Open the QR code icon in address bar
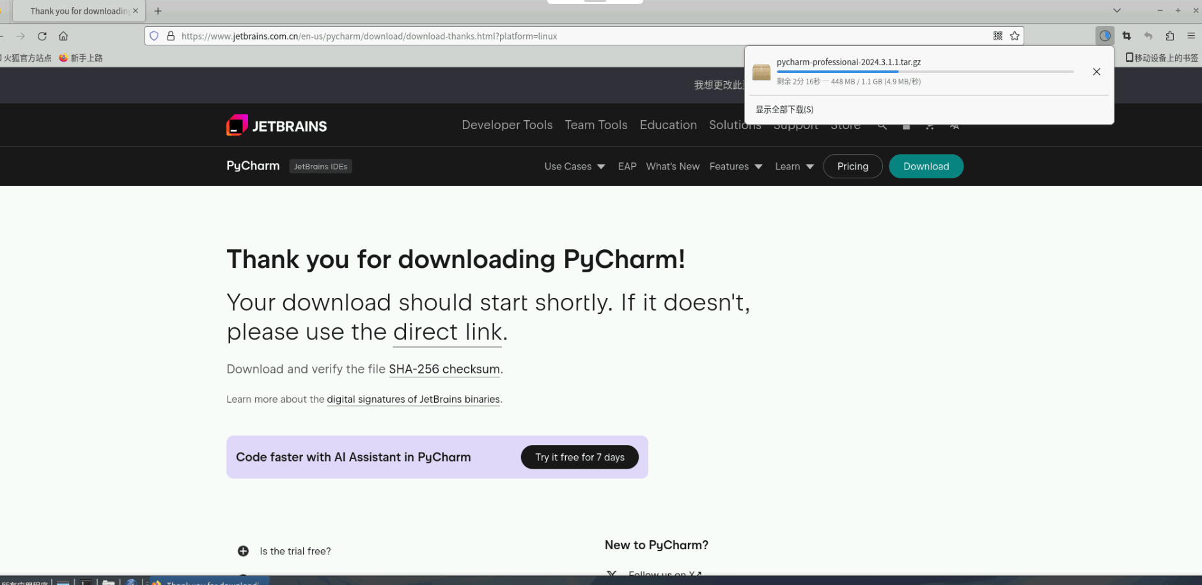The width and height of the screenshot is (1202, 585). coord(997,36)
